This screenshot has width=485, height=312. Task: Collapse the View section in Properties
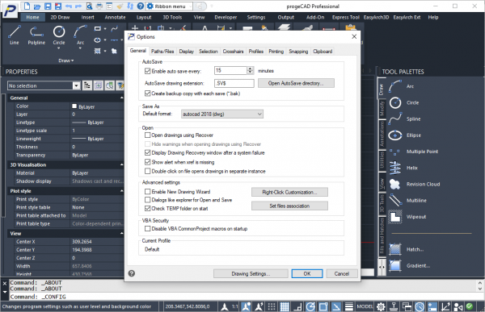[121, 233]
